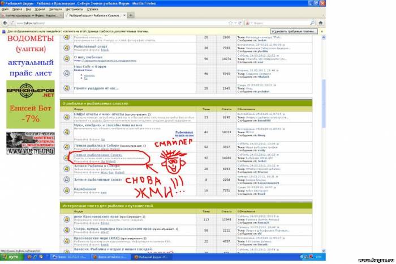396x264 pixels.
Task: Click the plugin puzzle icon in notification bar
Action: click(x=3, y=31)
